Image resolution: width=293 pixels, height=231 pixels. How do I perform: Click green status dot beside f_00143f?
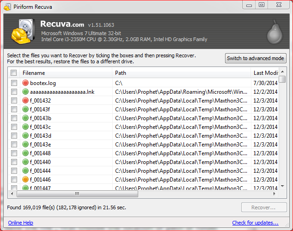click(x=25, y=109)
